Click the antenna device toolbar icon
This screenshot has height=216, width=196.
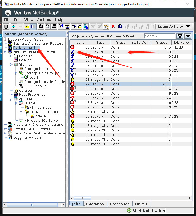[x=68, y=27]
